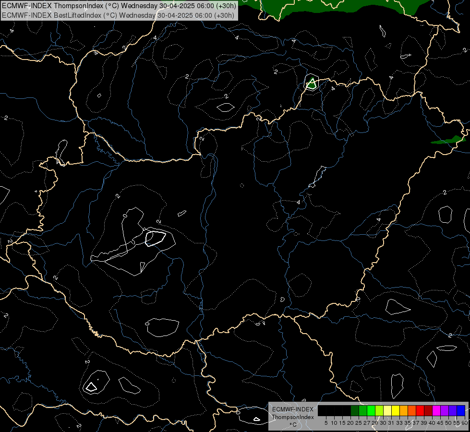This screenshot has height=432, width=470.
Task: Click the legend value label 45
Action: pyautogui.click(x=440, y=423)
